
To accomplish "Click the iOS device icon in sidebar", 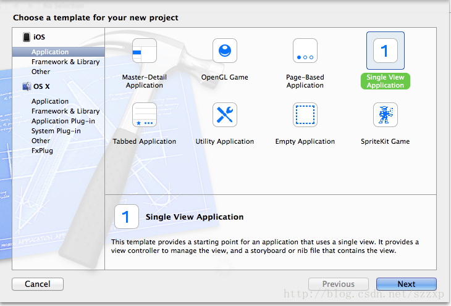I will coord(27,37).
